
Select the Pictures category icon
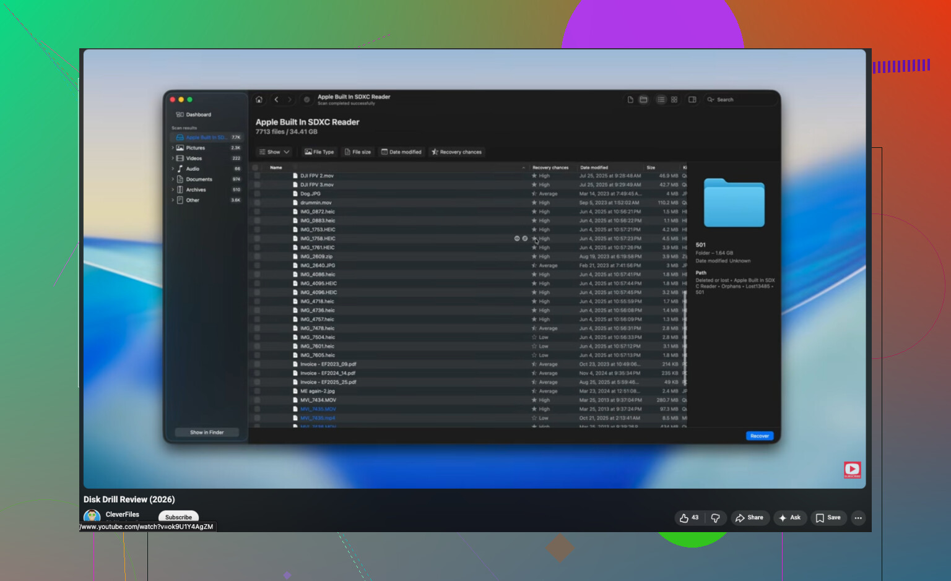pyautogui.click(x=180, y=148)
